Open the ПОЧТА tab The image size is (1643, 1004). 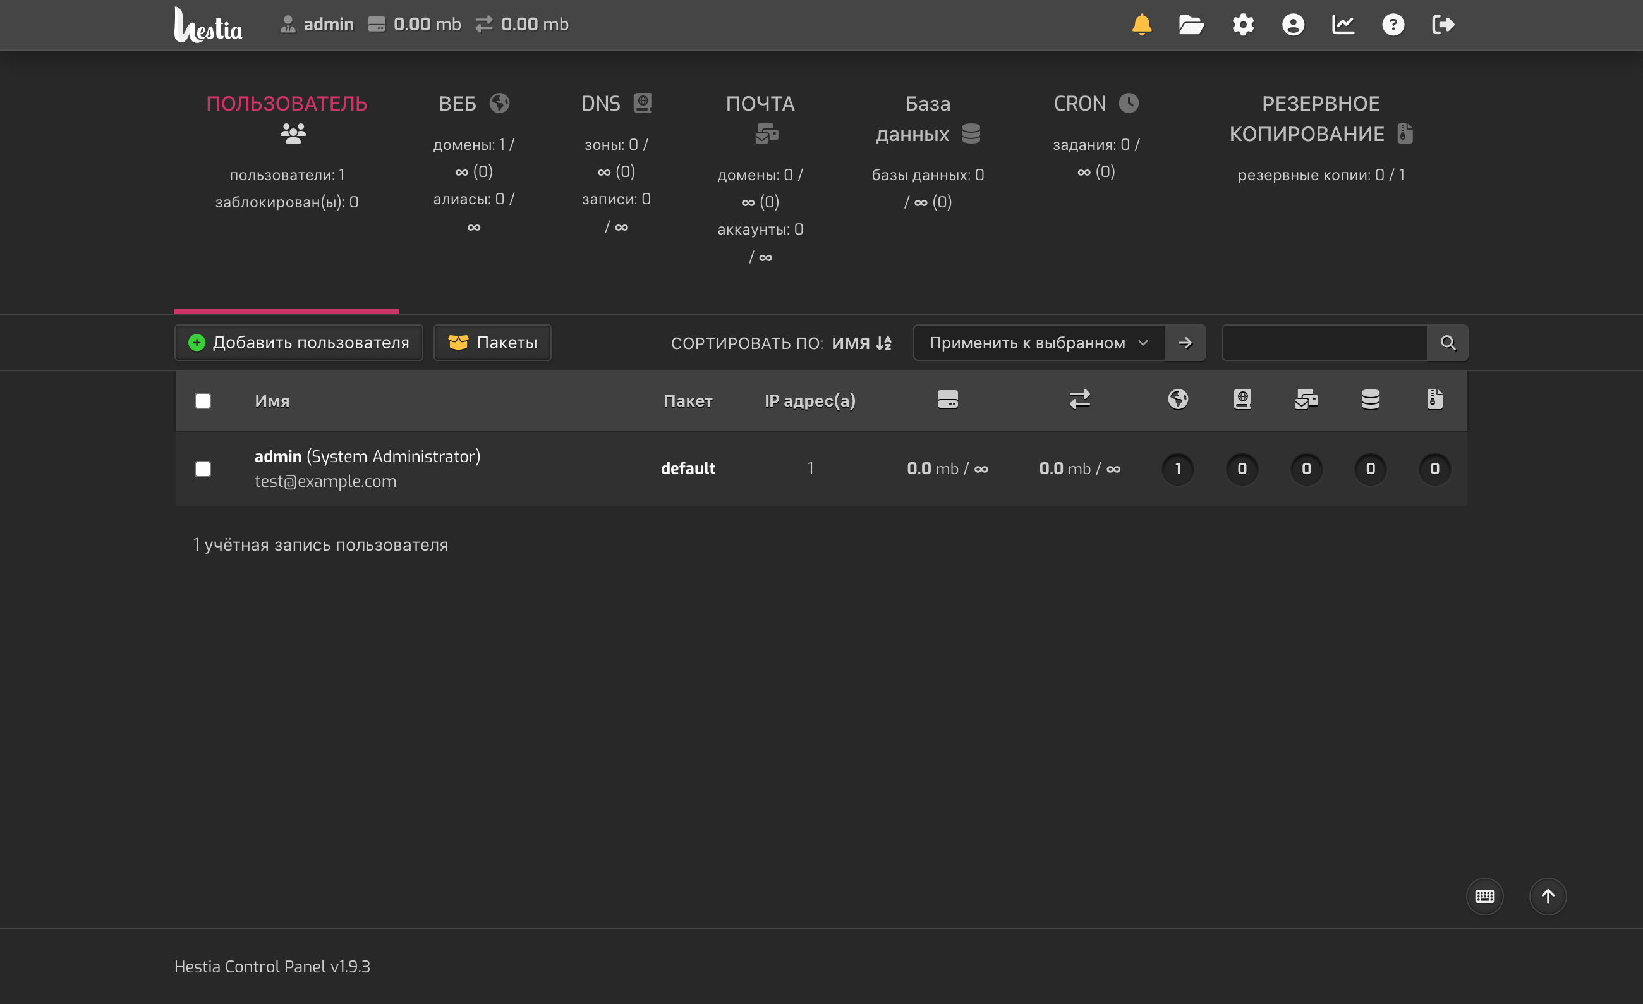(x=760, y=180)
